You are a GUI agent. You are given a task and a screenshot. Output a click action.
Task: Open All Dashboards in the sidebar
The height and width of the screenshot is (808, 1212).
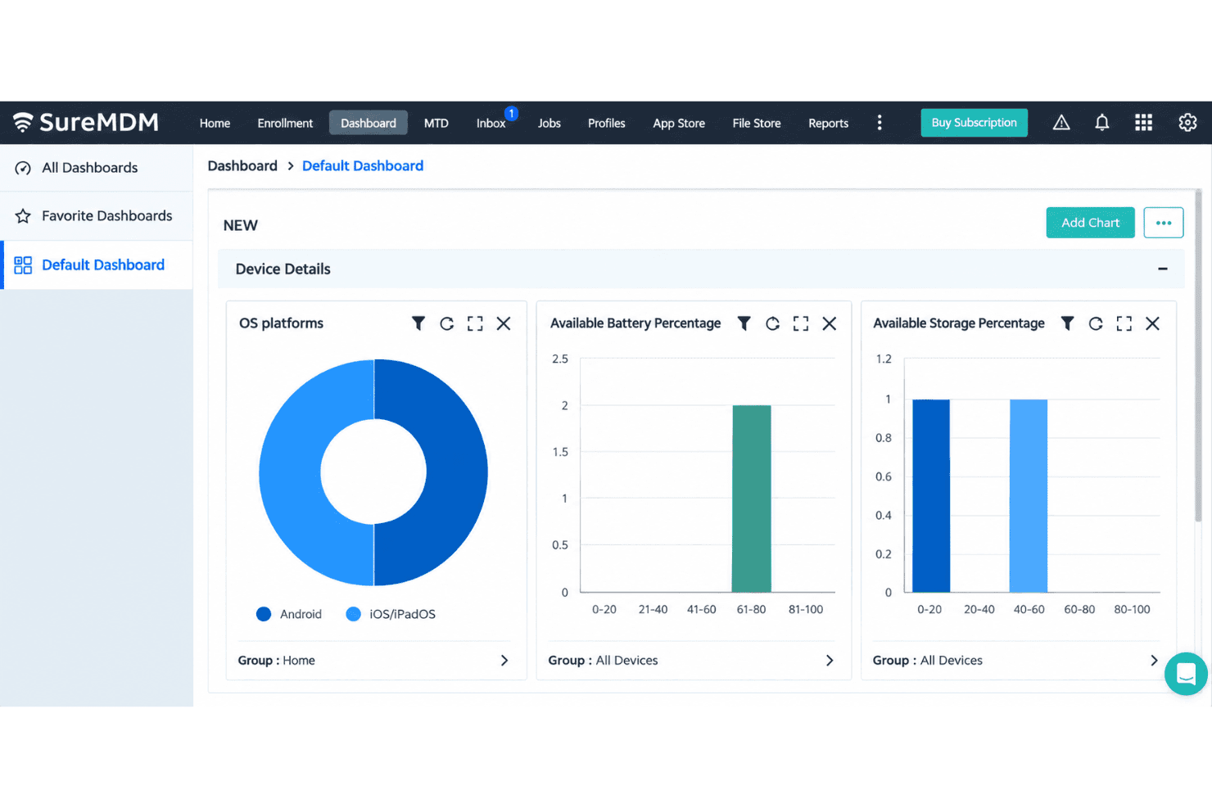click(97, 168)
